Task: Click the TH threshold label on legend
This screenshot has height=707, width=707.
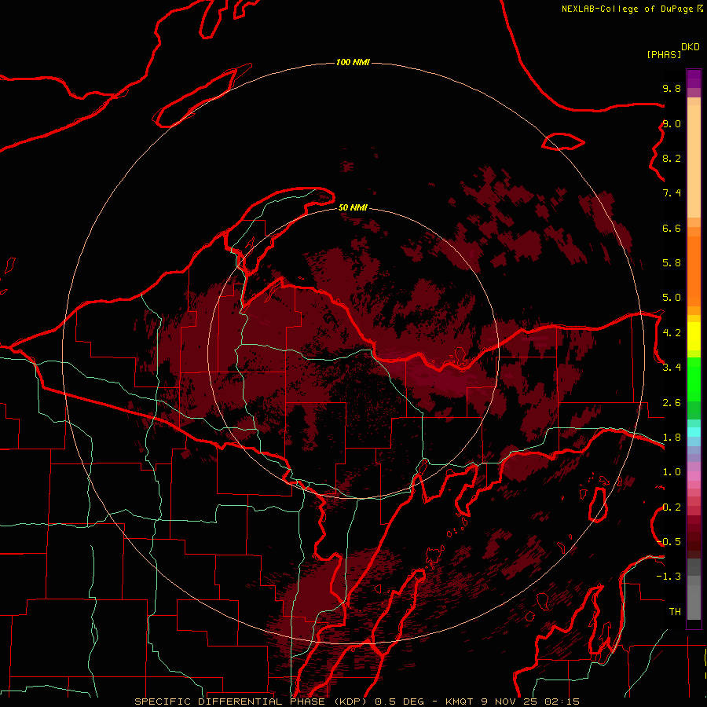Action: tap(675, 611)
